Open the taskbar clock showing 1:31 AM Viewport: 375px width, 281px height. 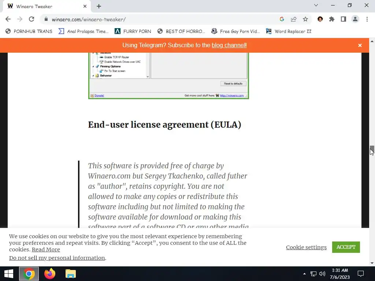pos(340,274)
